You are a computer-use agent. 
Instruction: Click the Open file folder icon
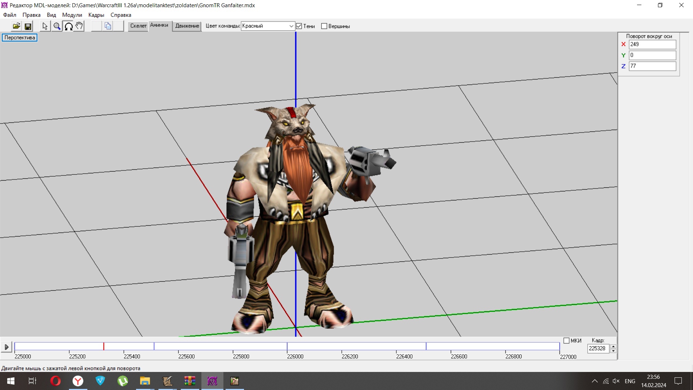(x=16, y=26)
